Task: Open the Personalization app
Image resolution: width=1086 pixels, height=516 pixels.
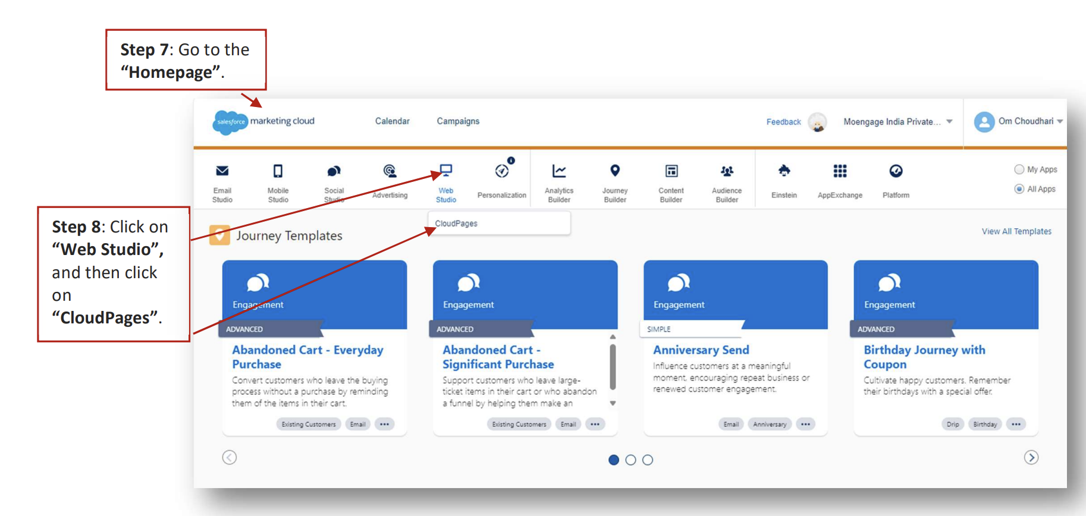Action: 501,182
